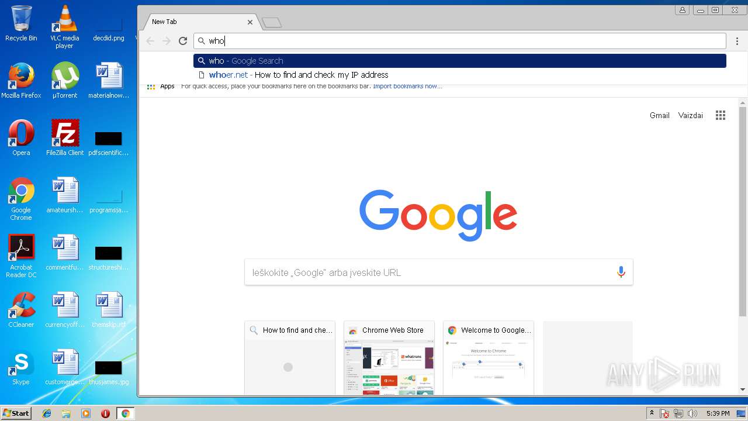Start voice search with microphone icon
748x421 pixels.
(x=621, y=272)
